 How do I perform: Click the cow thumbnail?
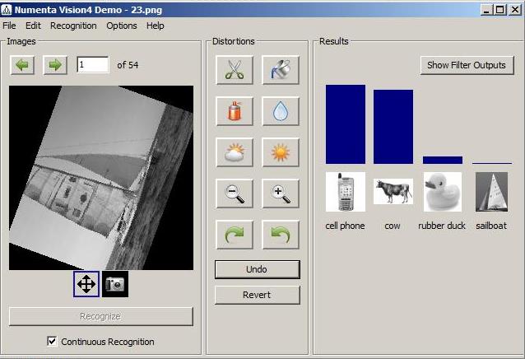[393, 191]
